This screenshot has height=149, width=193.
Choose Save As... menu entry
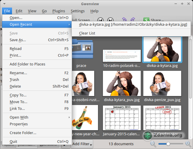(x=37, y=40)
